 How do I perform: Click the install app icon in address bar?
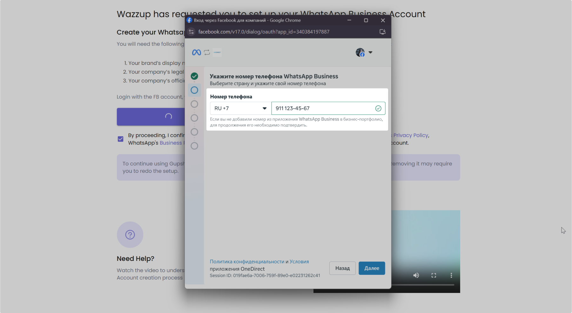(x=383, y=32)
